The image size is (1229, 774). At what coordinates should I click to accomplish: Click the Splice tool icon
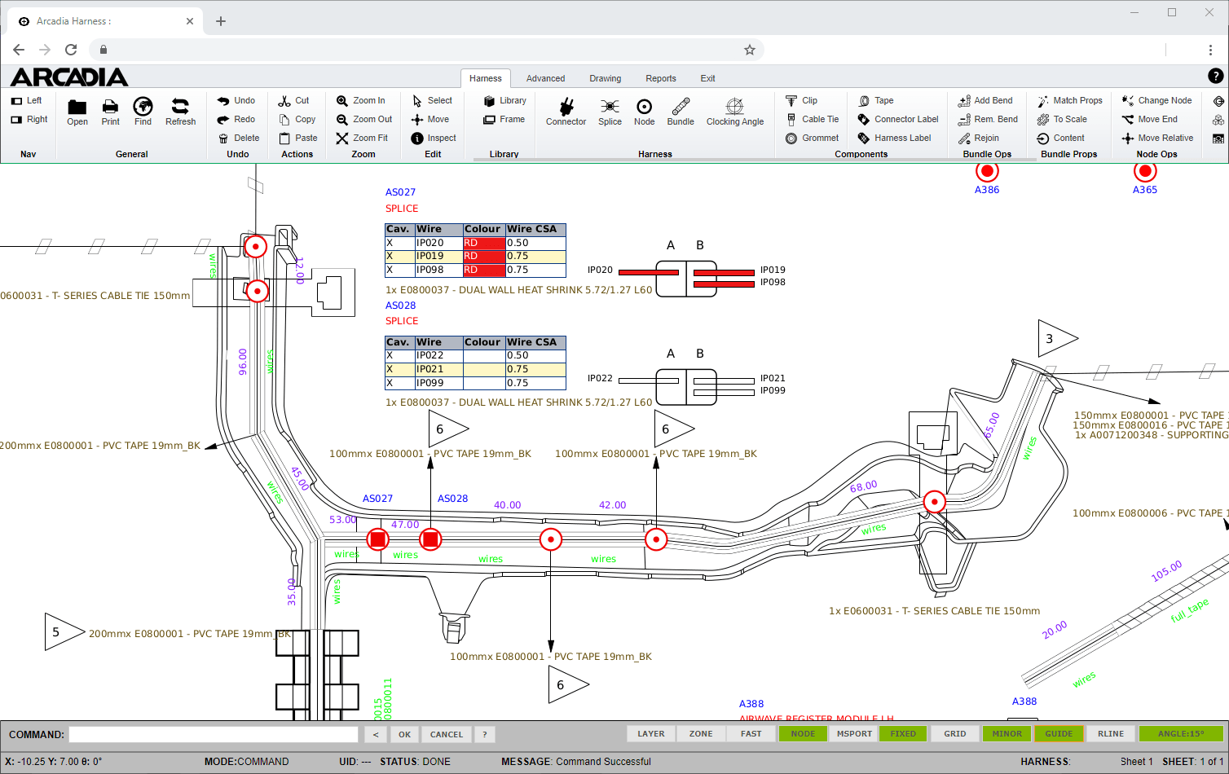(610, 108)
